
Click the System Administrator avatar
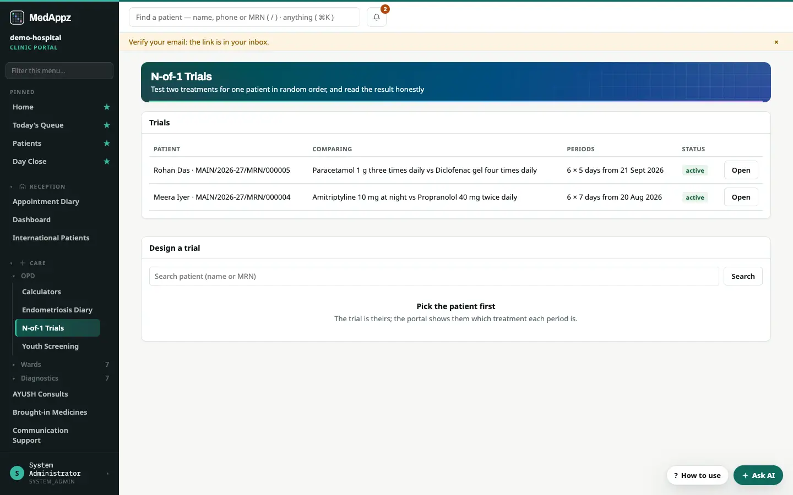[x=17, y=473]
